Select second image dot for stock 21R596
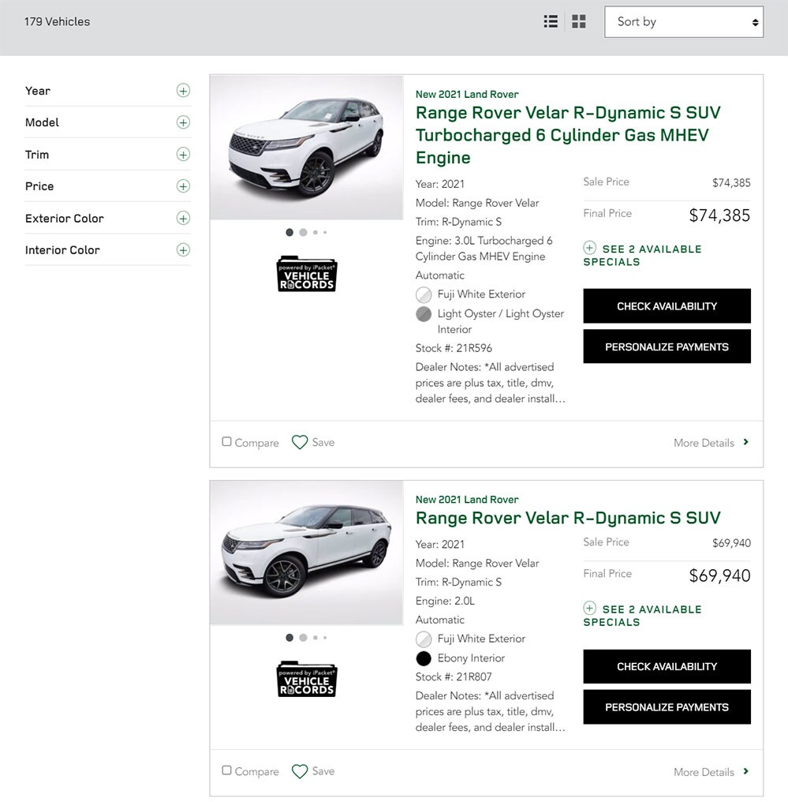 coord(303,232)
